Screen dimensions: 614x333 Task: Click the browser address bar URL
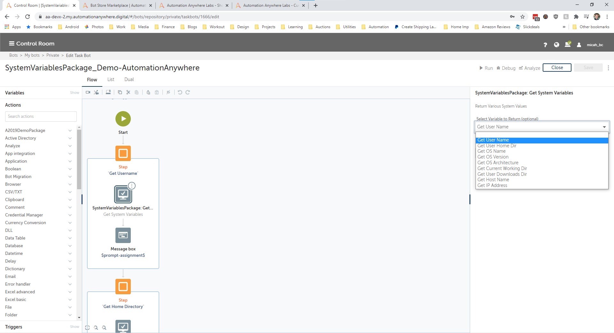(132, 17)
